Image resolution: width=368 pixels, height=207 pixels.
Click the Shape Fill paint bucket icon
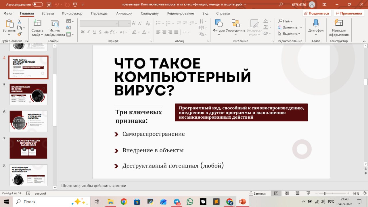pos(266,21)
